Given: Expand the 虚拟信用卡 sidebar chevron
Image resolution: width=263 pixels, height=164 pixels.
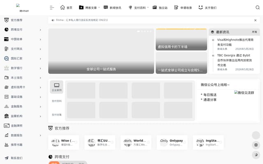Looking at the screenshot, I should (40, 87).
